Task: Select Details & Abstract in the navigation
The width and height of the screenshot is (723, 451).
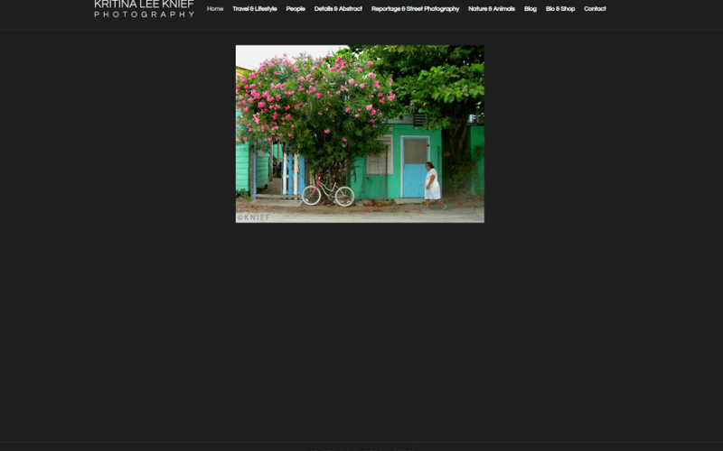Action: pos(338,9)
